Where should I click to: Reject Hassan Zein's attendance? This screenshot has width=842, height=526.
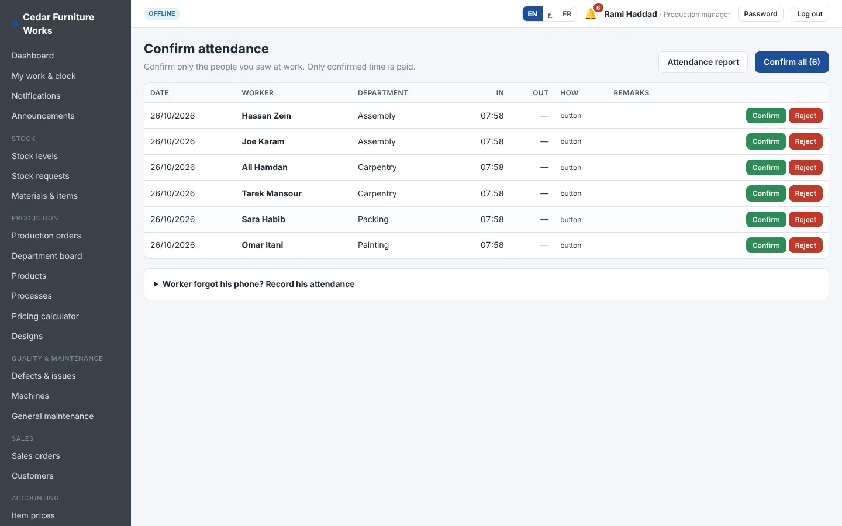coord(805,116)
